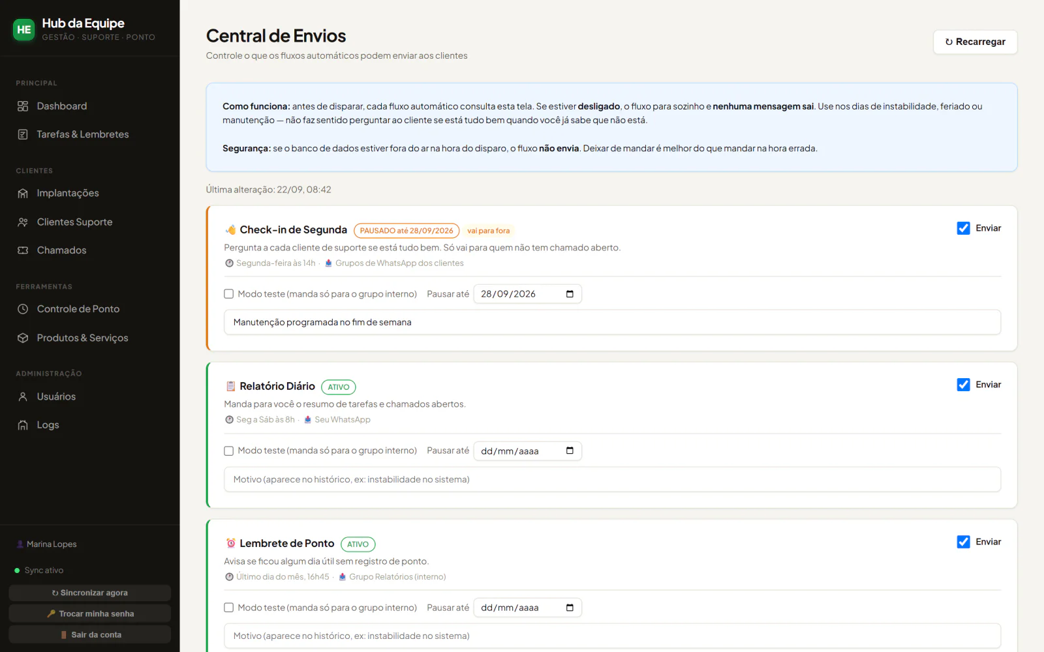Open the Dashboard menu item

tap(90, 106)
